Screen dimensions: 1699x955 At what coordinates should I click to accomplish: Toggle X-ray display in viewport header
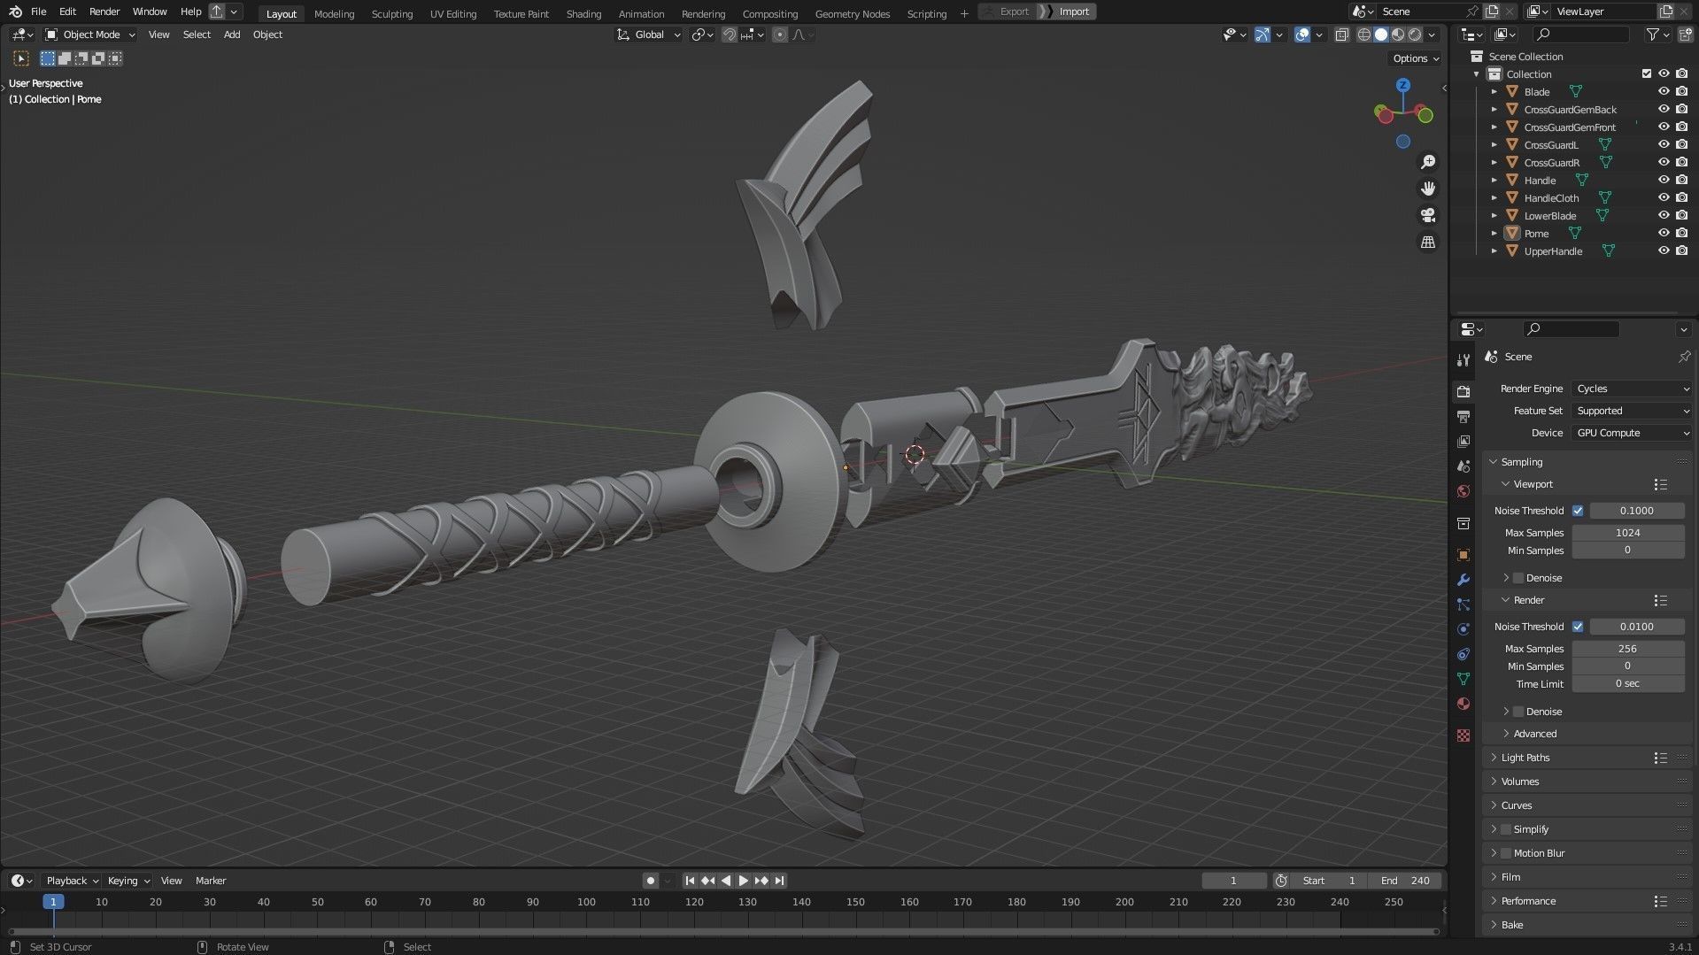1342,35
